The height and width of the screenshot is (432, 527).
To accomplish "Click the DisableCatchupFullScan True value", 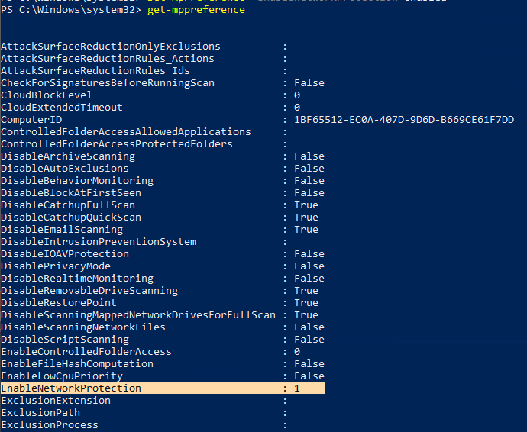I will [306, 205].
